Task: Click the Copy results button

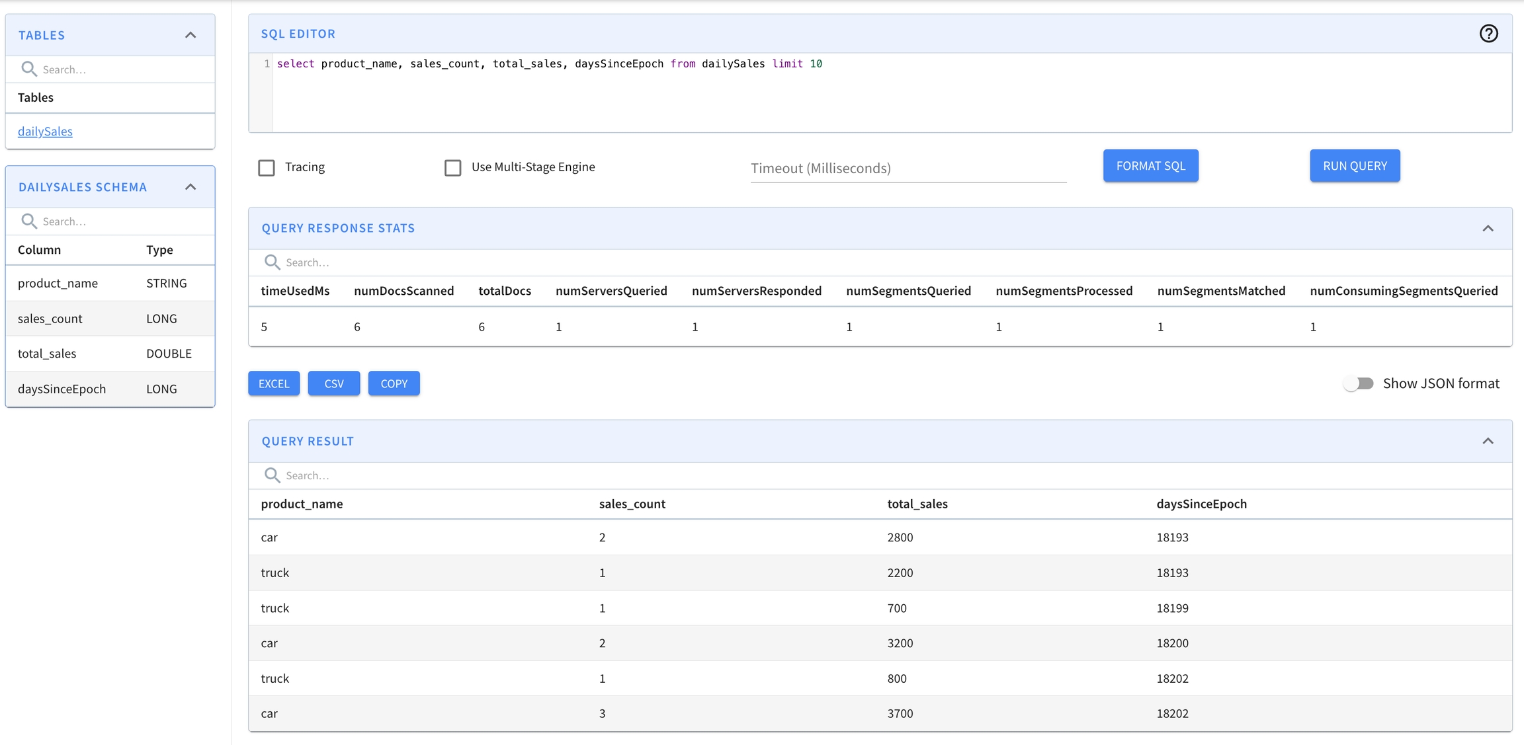Action: click(394, 383)
